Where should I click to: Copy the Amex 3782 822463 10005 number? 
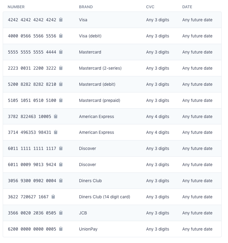pos(56,116)
